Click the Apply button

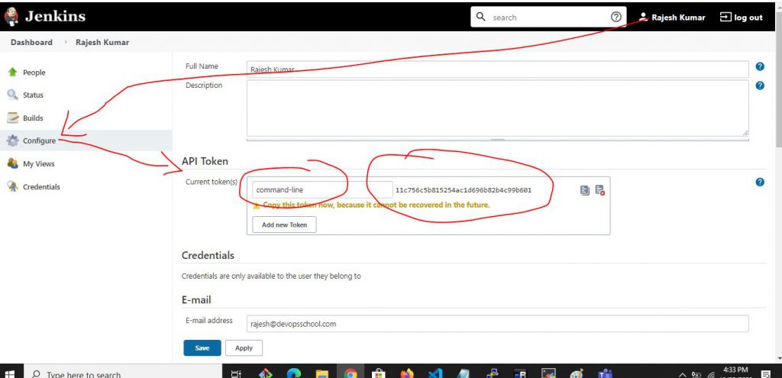244,347
